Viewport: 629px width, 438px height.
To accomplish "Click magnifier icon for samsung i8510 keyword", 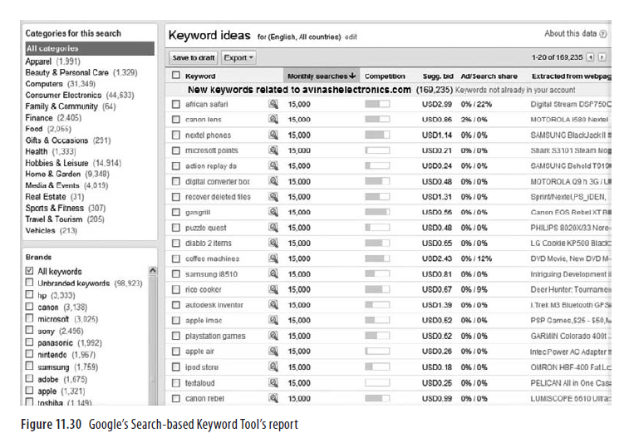I will coord(273,274).
